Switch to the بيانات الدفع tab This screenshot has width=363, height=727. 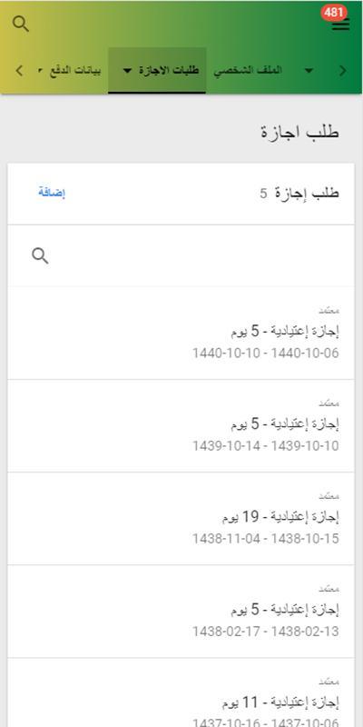coord(75,71)
